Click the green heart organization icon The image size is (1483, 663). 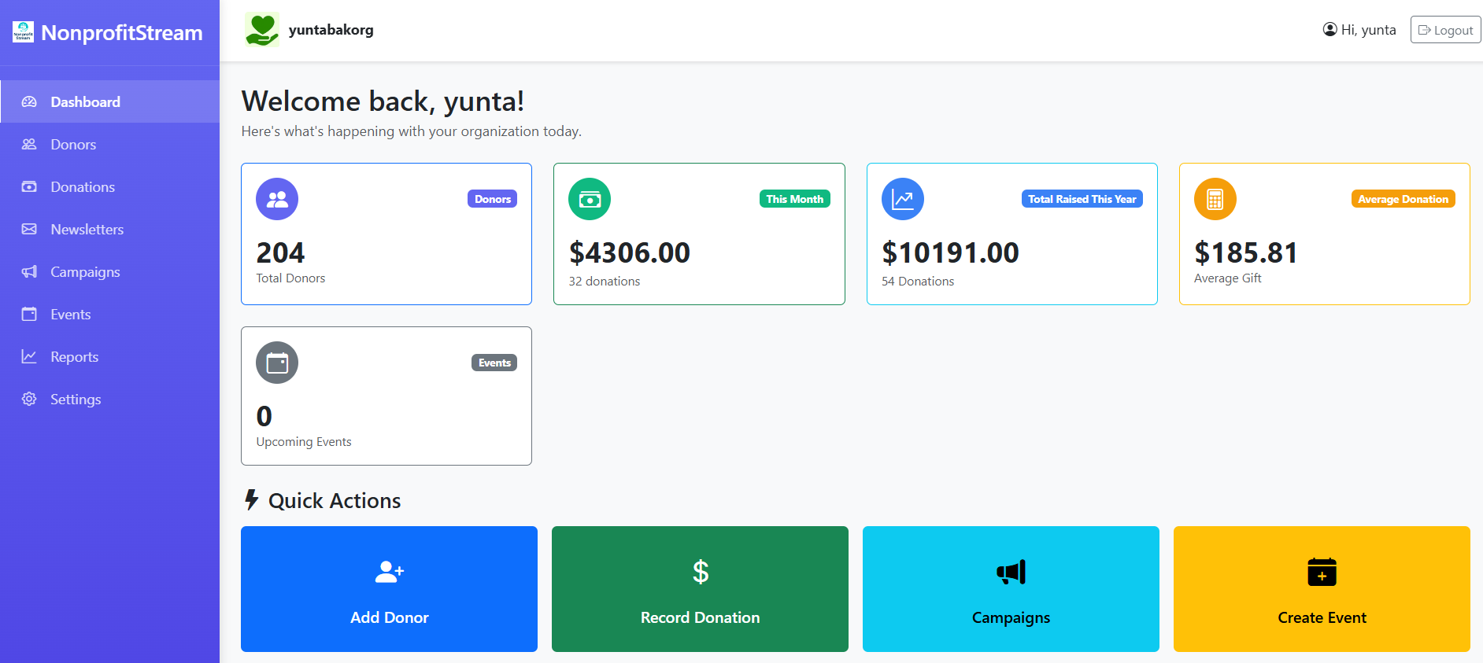[262, 29]
